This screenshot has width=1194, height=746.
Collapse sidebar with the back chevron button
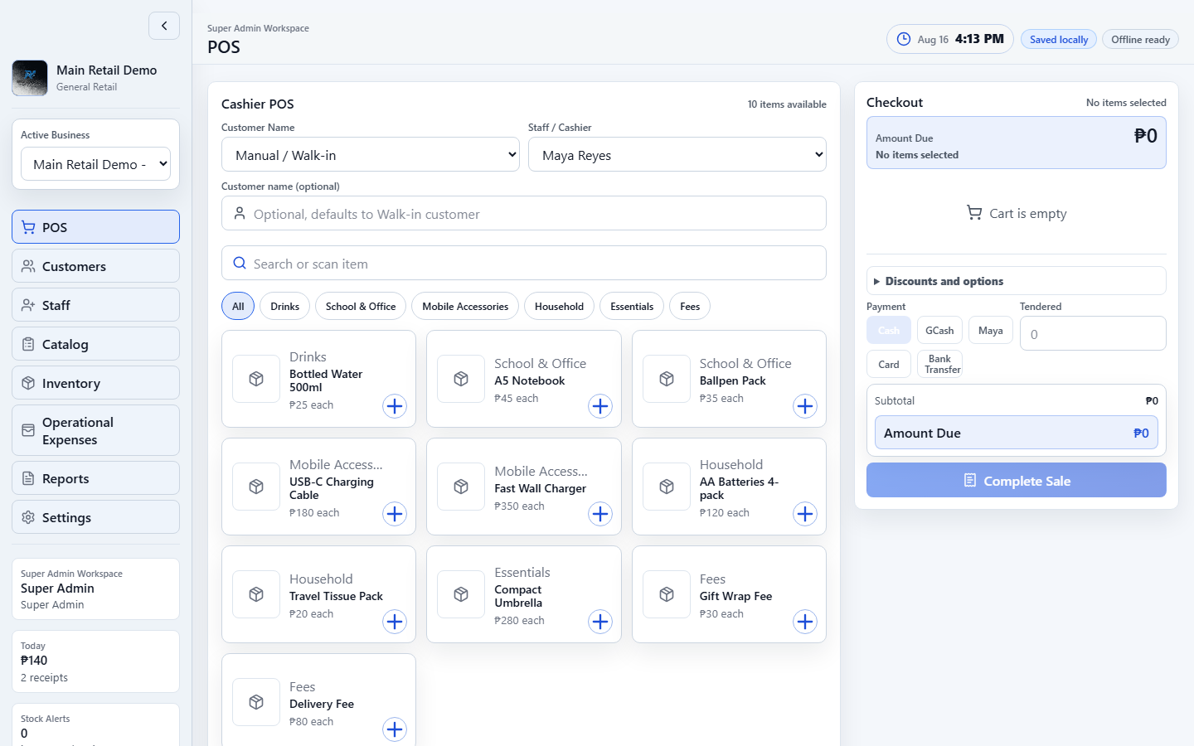click(x=164, y=26)
